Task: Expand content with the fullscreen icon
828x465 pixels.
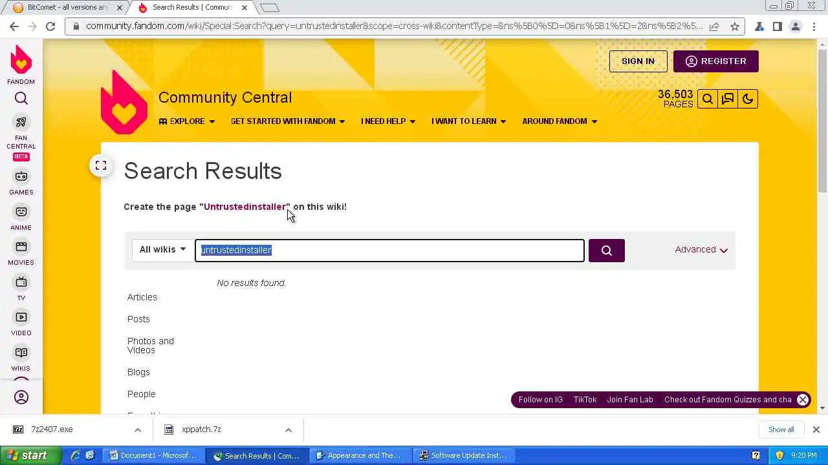Action: click(101, 166)
